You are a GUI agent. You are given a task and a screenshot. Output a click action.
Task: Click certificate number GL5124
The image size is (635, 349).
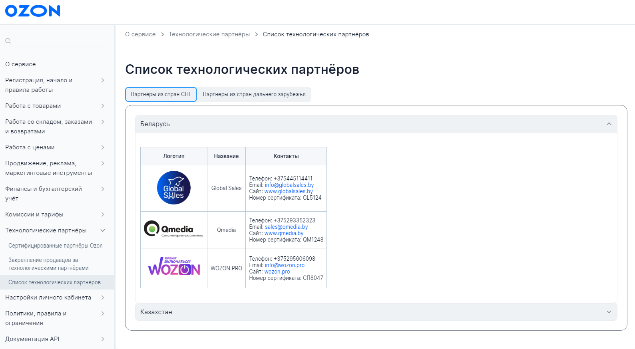(312, 198)
